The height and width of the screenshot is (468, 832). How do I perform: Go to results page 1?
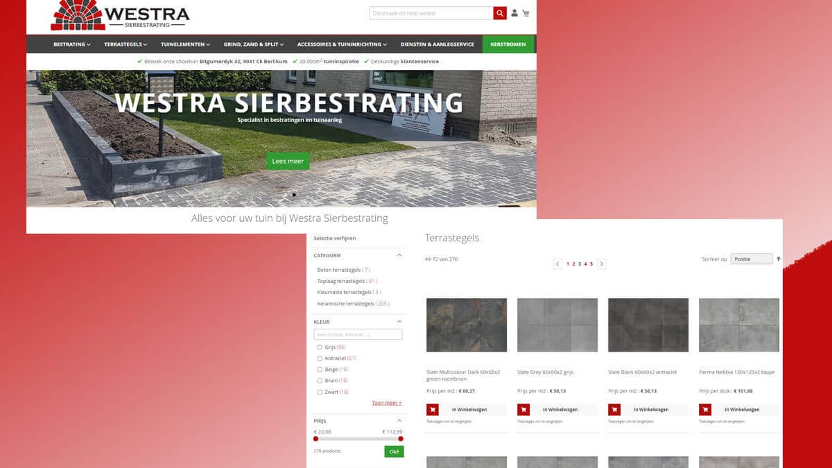(x=568, y=264)
